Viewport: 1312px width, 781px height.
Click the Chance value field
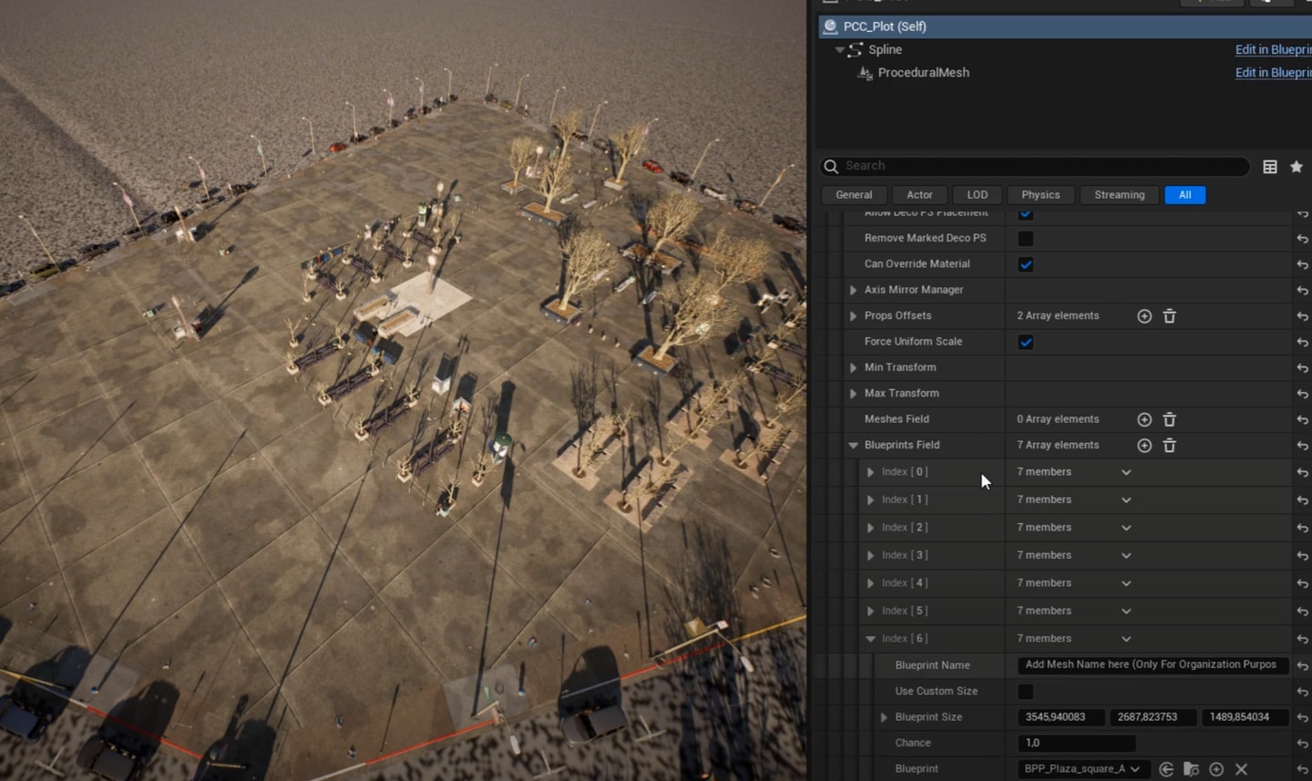pyautogui.click(x=1076, y=744)
